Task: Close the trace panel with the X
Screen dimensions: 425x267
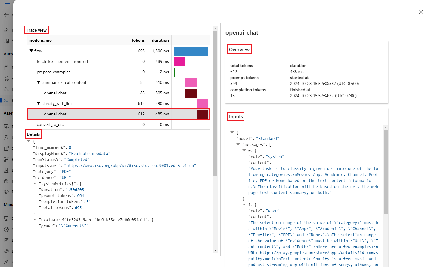Action: pyautogui.click(x=420, y=12)
